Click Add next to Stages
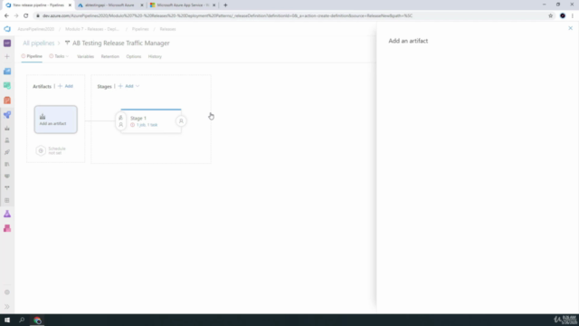 pos(126,86)
